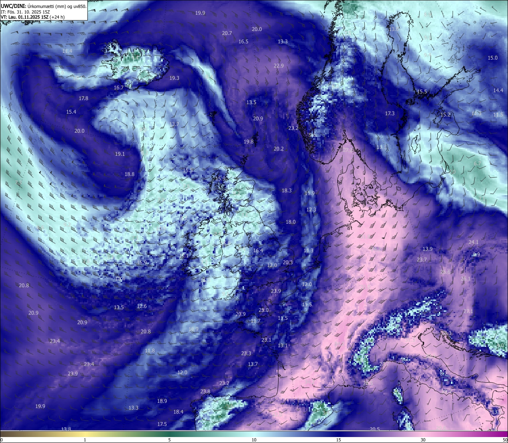Click the value 15.2 on the map
Screen dimensions: 508x443
446,115
